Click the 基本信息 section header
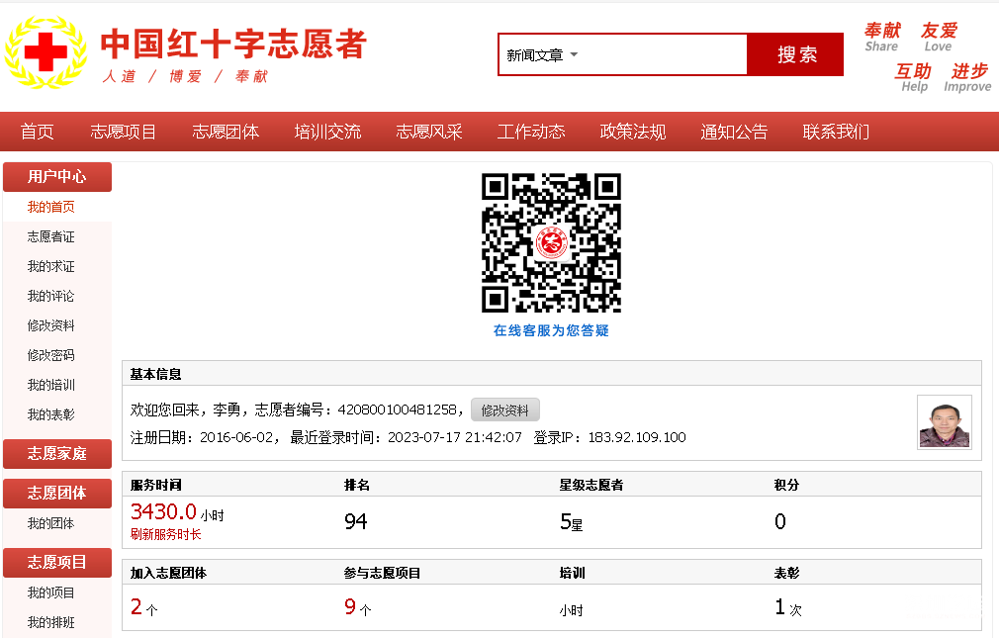This screenshot has height=638, width=999. point(155,374)
